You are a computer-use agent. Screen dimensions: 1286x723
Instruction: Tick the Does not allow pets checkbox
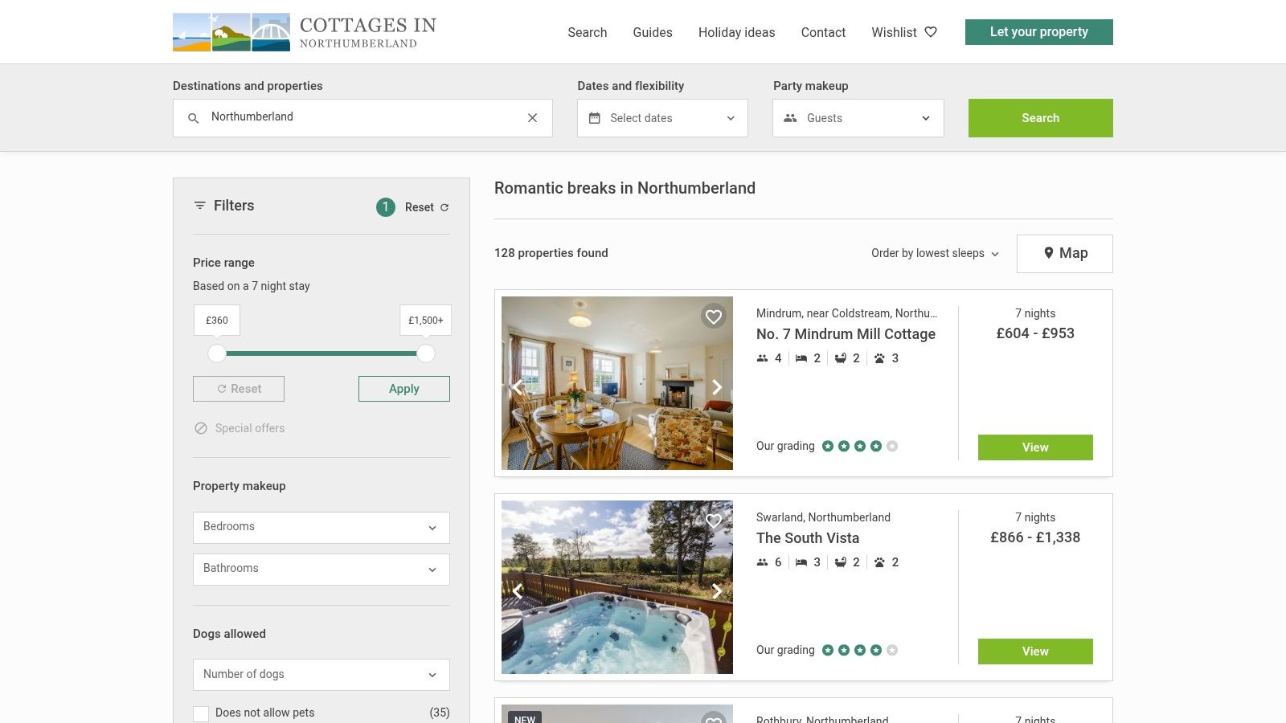click(x=201, y=713)
